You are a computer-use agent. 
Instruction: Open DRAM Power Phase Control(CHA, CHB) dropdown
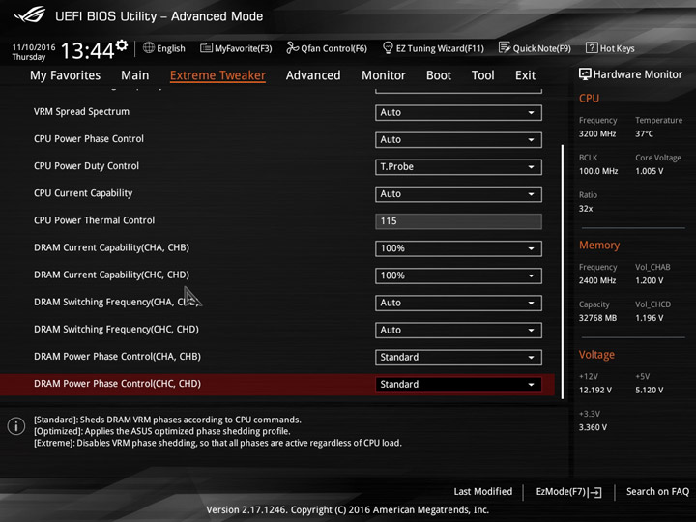pos(458,357)
